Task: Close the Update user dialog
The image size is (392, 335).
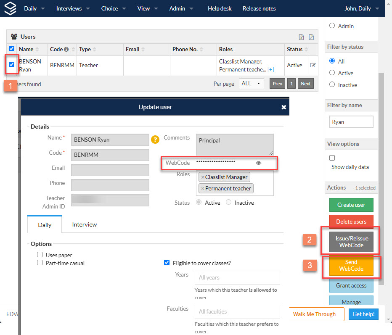Action: pyautogui.click(x=284, y=107)
